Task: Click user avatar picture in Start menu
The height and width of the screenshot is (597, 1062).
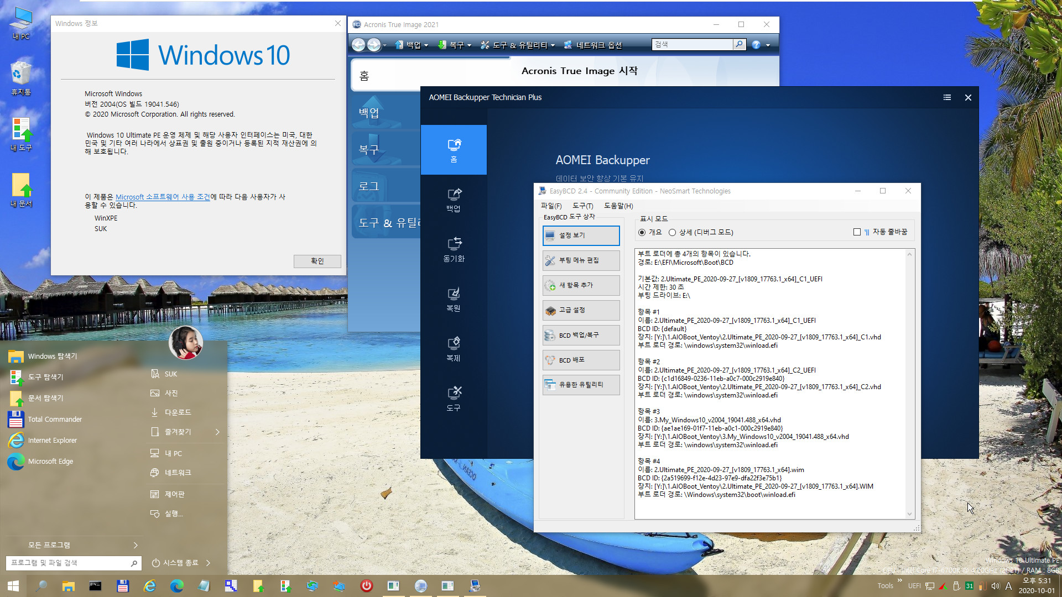Action: coord(186,342)
